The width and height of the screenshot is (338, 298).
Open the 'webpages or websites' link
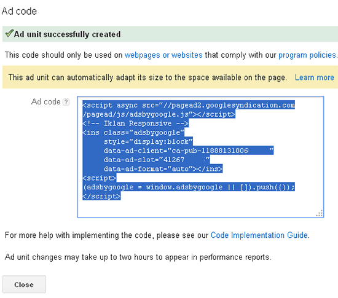click(163, 55)
